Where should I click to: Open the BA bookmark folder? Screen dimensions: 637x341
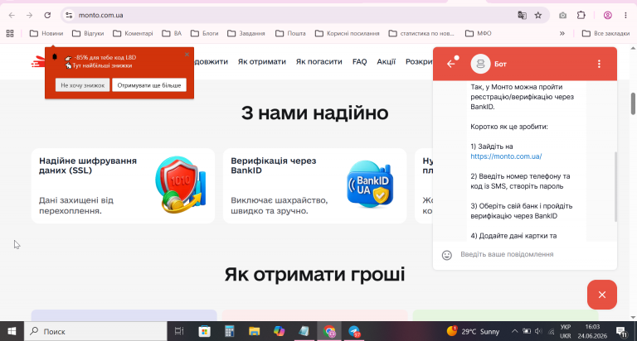[172, 33]
